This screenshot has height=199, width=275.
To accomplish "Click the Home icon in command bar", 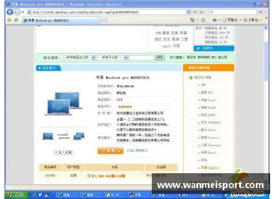I will point(192,20).
